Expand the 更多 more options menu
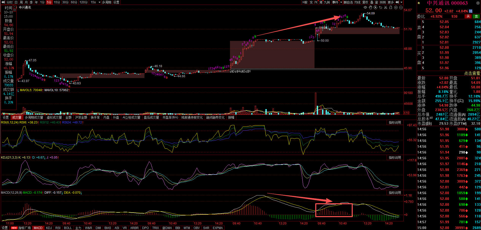The image size is (481, 230). (391, 2)
